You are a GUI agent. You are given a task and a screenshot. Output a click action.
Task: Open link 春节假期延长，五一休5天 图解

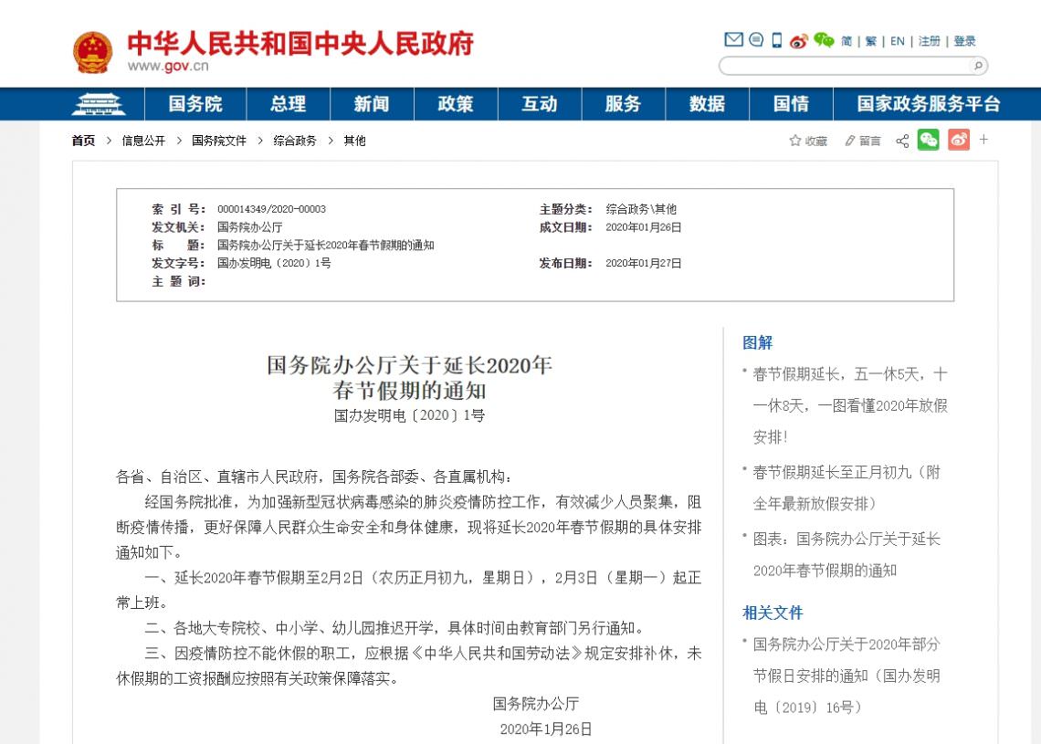click(x=850, y=405)
